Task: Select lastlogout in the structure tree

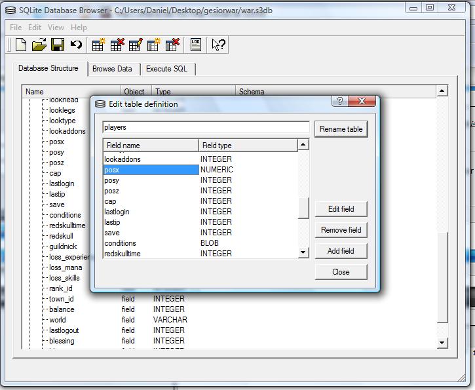Action: (64, 330)
